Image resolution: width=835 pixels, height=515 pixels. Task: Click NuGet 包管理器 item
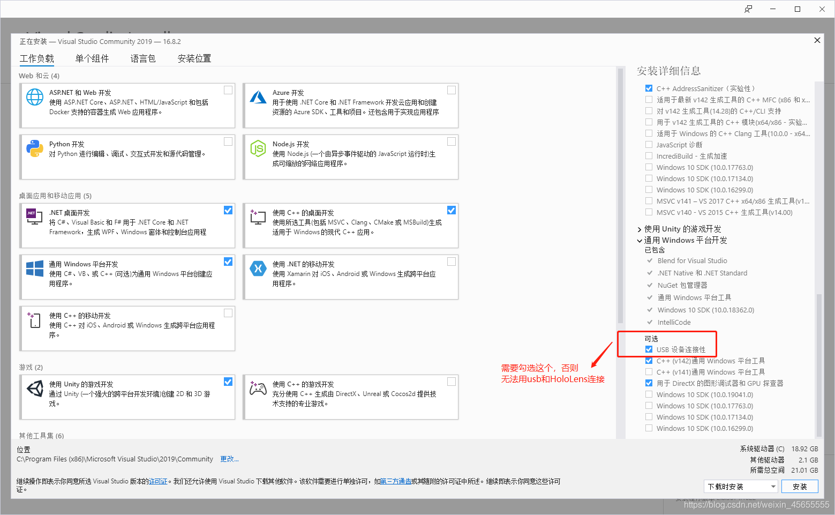click(x=682, y=286)
